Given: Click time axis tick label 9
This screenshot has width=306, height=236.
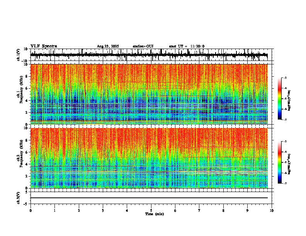Looking at the screenshot, I should point(247,211).
